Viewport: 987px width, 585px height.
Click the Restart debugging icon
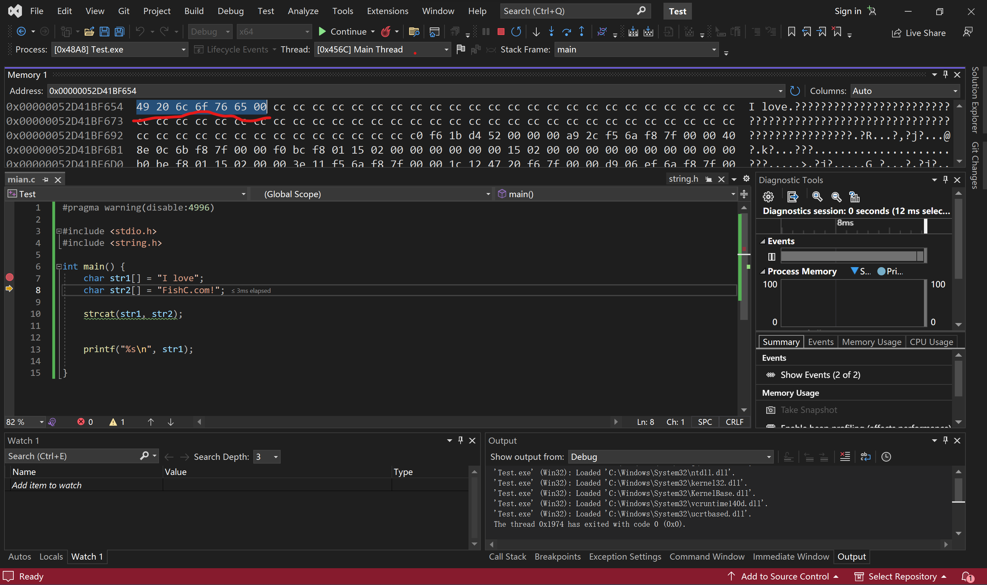pos(516,32)
